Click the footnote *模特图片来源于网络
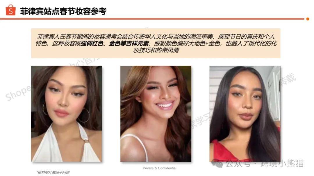The height and width of the screenshot is (176, 314). coord(53,173)
